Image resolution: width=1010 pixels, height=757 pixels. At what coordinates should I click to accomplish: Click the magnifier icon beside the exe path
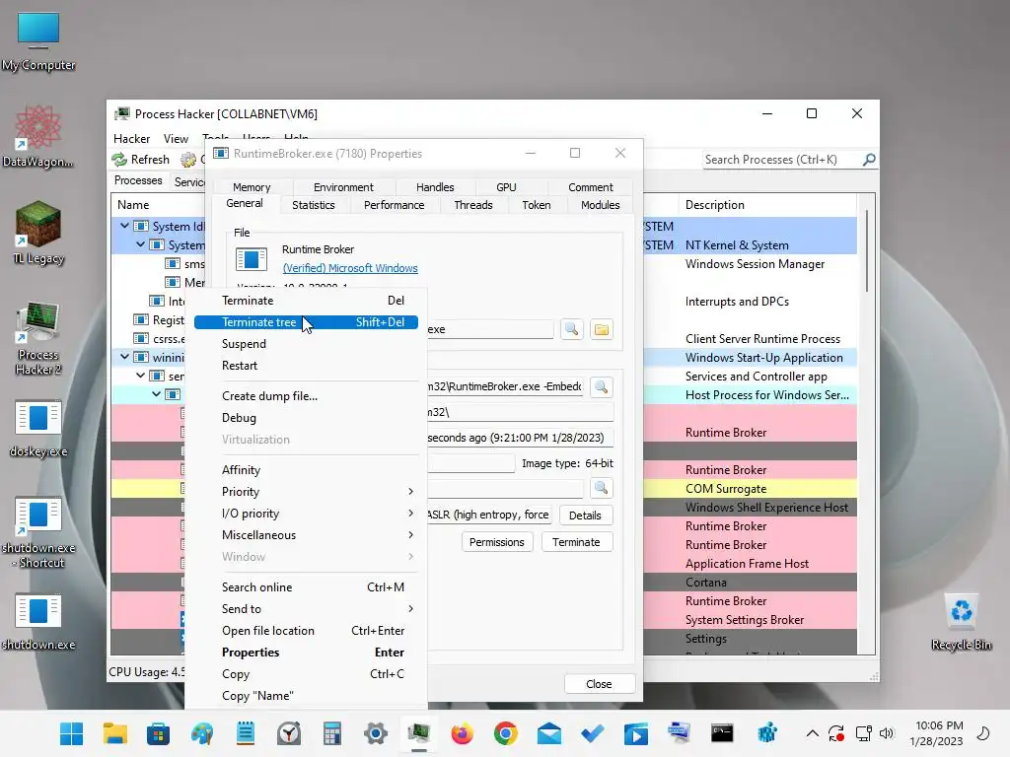pyautogui.click(x=571, y=329)
